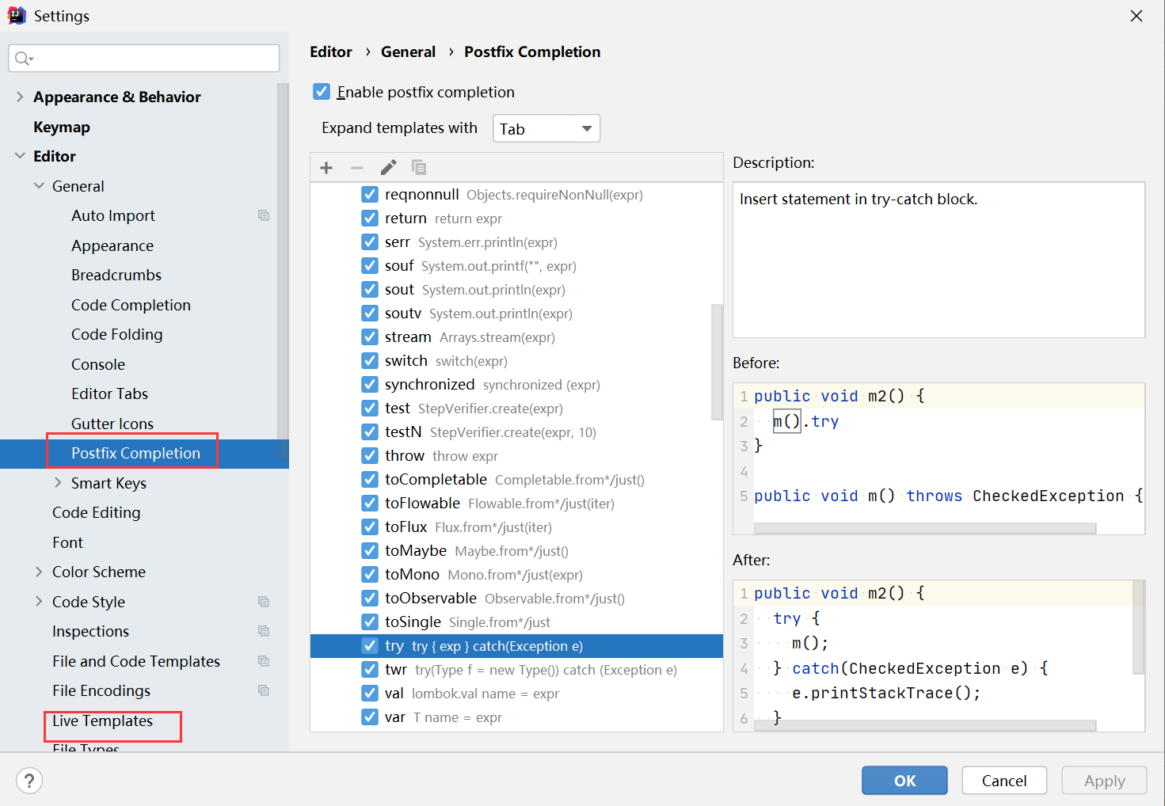Select Breadcrumbs in settings tree
The image size is (1165, 806).
(116, 275)
